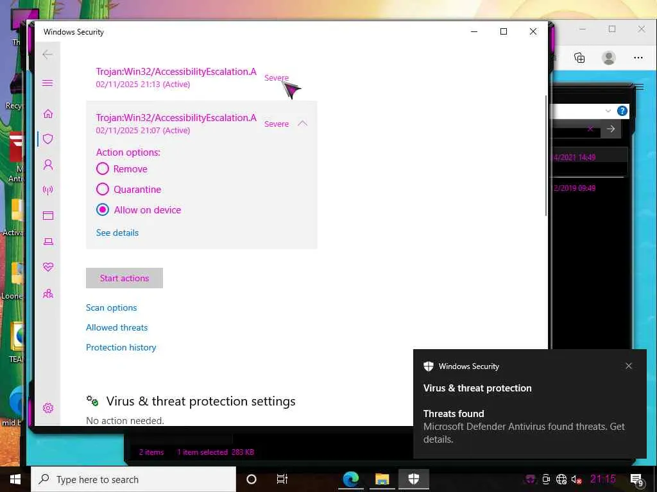Open the Windows Start menu
Image resolution: width=657 pixels, height=492 pixels.
tap(15, 479)
